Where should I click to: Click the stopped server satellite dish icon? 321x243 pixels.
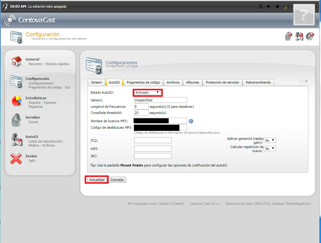(289, 36)
